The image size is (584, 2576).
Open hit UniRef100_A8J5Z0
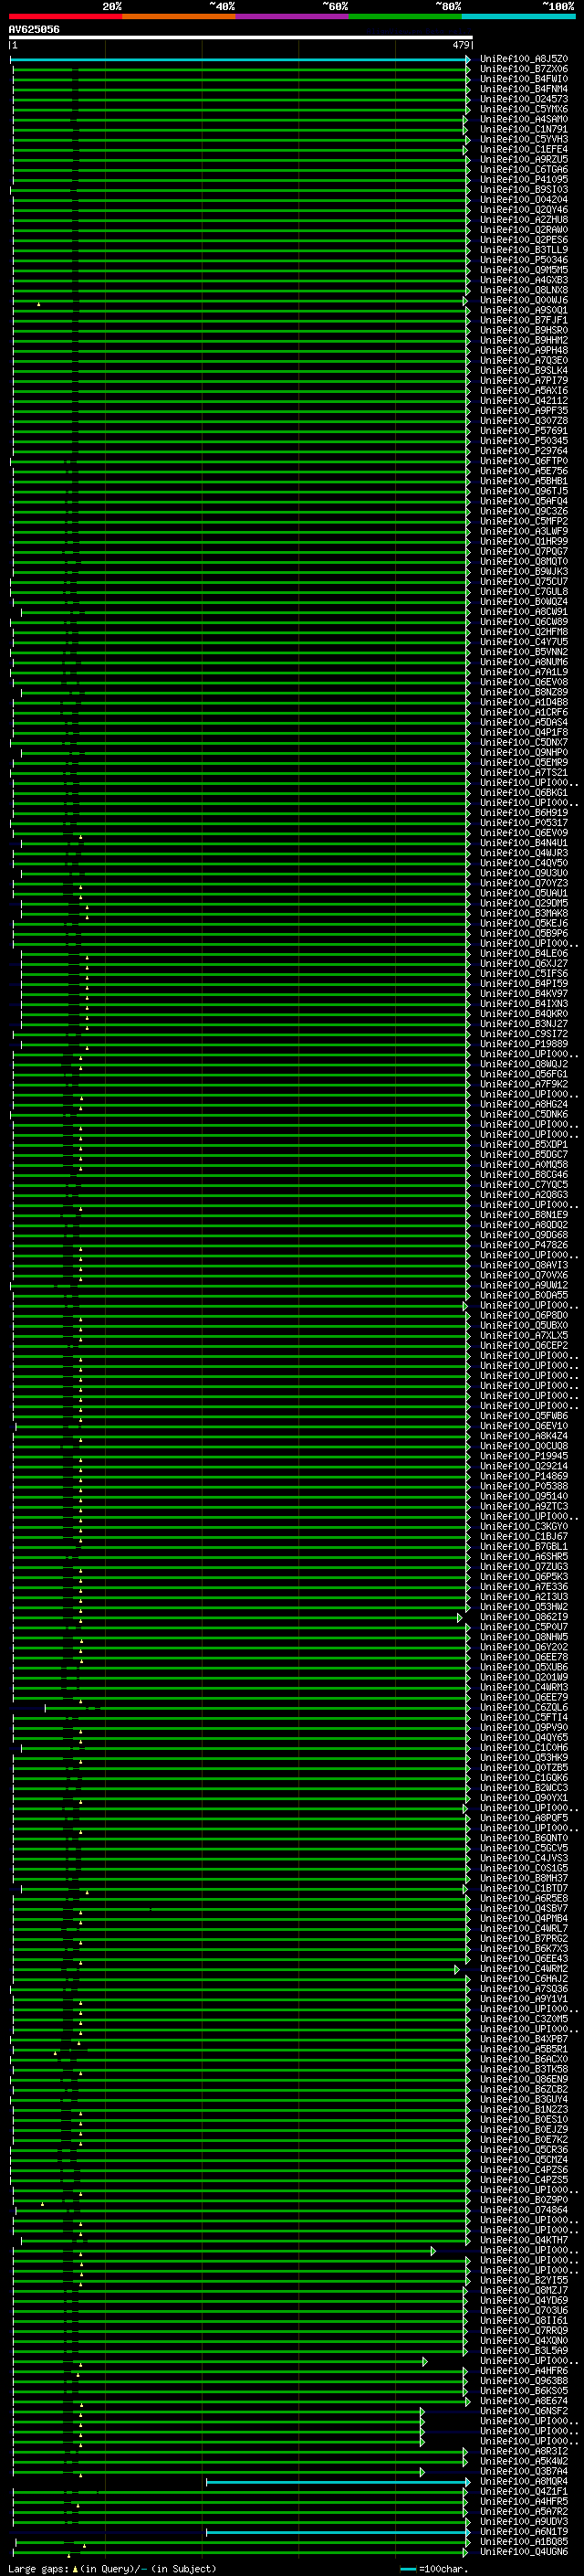(x=524, y=59)
